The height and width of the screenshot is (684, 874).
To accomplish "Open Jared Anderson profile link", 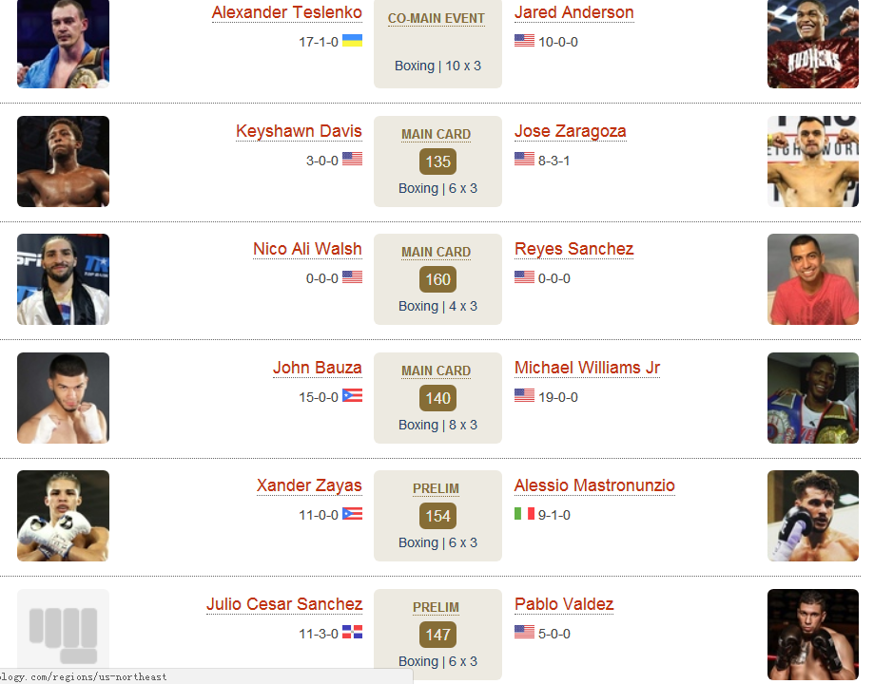I will [x=574, y=12].
